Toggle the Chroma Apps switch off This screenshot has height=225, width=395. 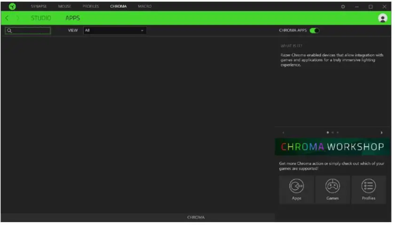point(315,31)
